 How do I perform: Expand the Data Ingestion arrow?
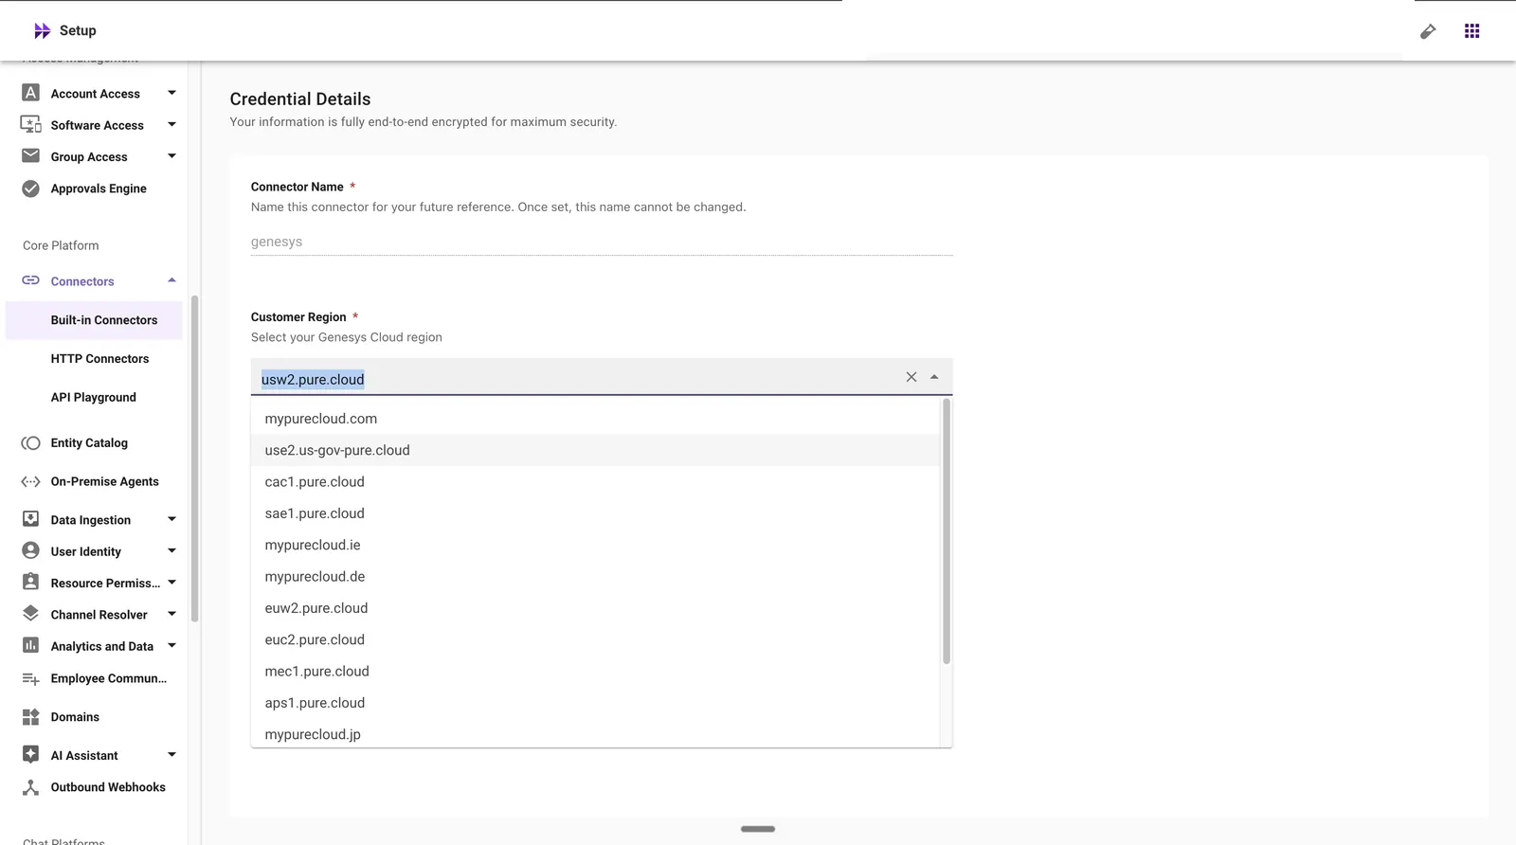(171, 519)
